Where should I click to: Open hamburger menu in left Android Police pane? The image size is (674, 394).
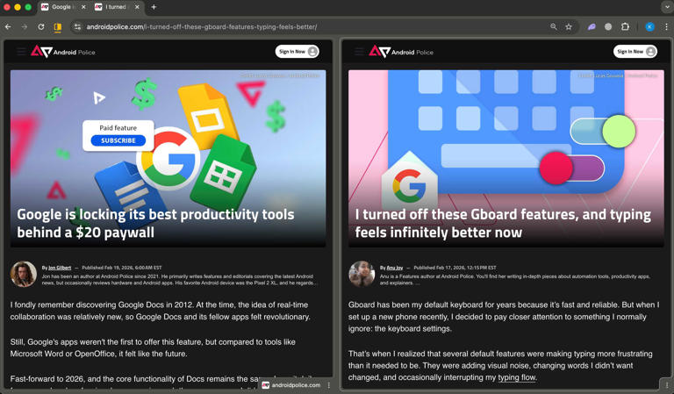click(x=21, y=52)
